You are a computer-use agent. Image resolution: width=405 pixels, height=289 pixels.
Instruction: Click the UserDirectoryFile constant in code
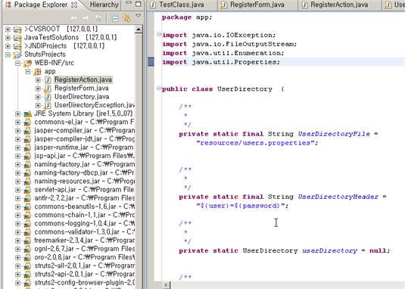[x=334, y=134]
